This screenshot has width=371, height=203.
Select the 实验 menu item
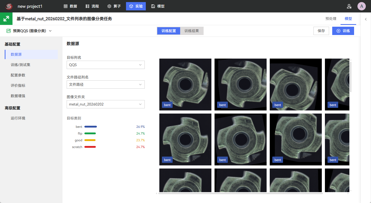136,6
